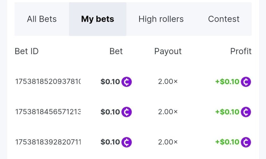This screenshot has width=266, height=159.
Task: Click coin icon beside second row's profit
Action: pyautogui.click(x=246, y=112)
